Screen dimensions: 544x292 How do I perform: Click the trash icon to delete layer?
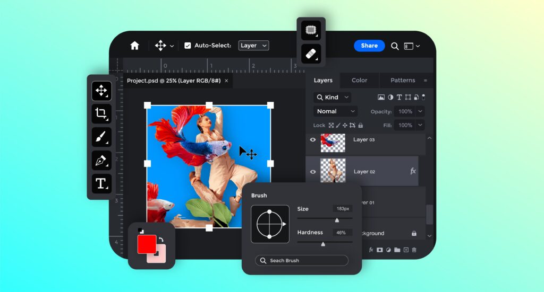click(x=414, y=250)
